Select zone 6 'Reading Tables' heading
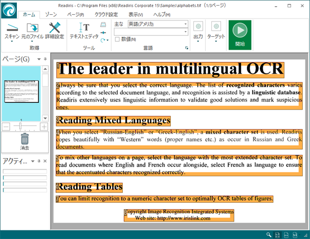 pyautogui.click(x=90, y=187)
